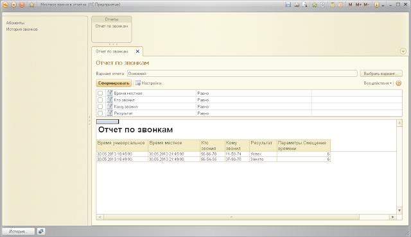The width and height of the screenshot is (411, 237).
Task: Click the Сформировать button
Action: (x=114, y=83)
